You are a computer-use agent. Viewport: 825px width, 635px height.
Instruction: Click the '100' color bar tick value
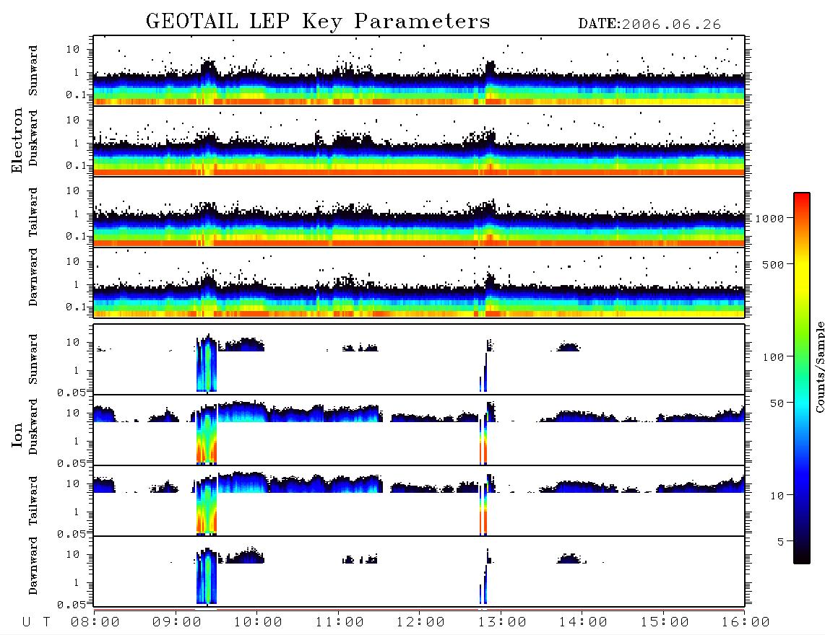(774, 357)
